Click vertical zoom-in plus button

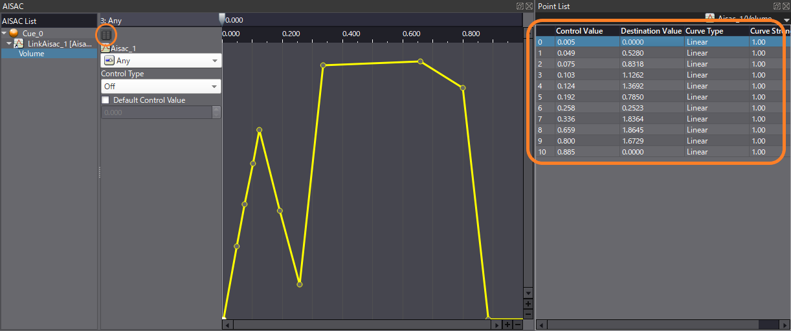[x=528, y=303]
